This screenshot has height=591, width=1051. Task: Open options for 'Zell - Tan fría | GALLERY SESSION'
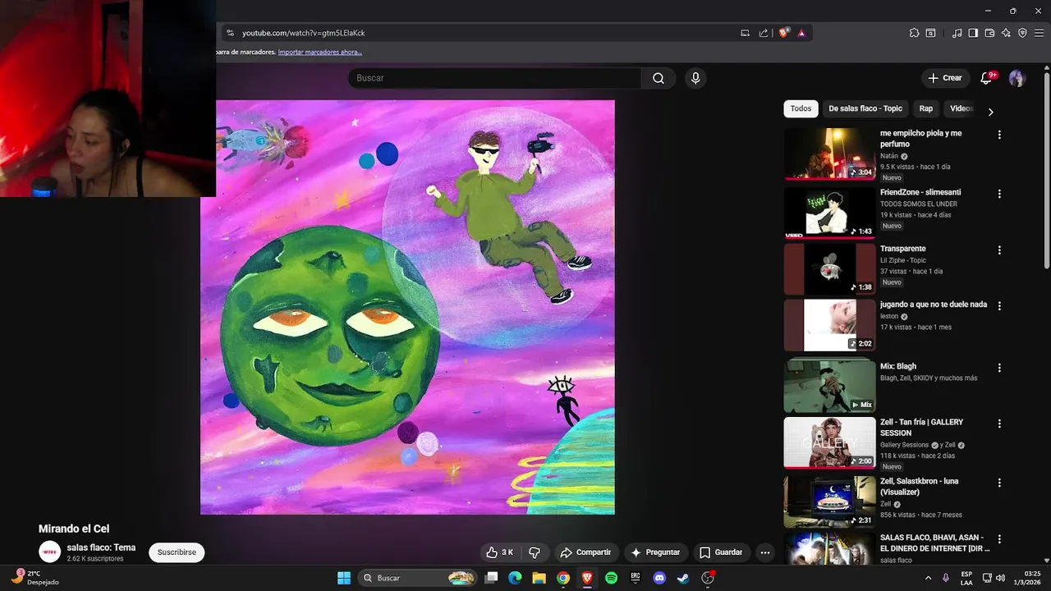pyautogui.click(x=999, y=424)
